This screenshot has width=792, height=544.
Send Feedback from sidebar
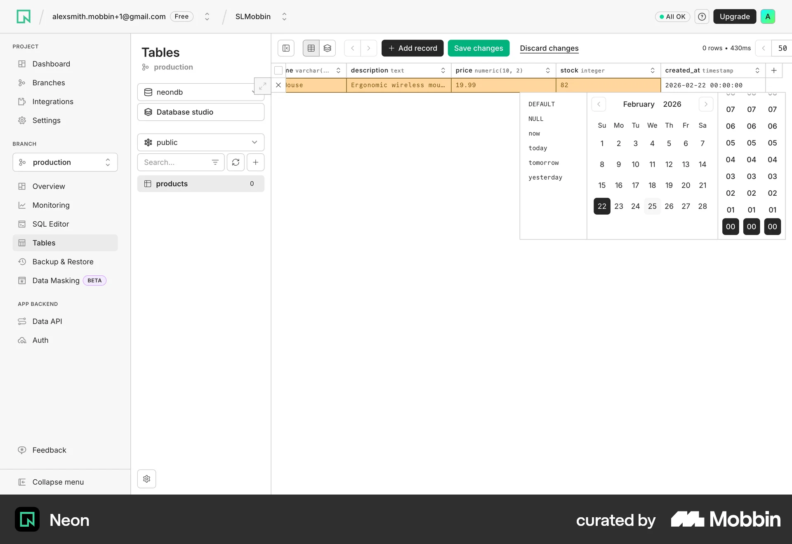click(65, 450)
